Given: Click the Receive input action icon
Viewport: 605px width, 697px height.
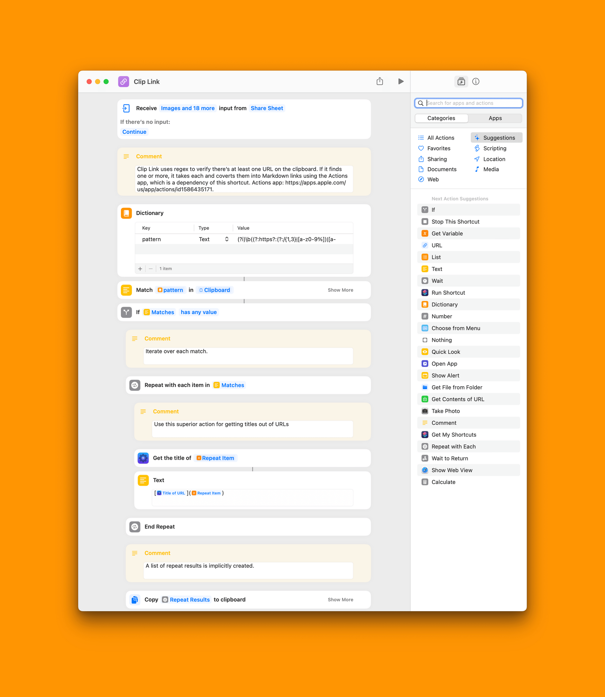Looking at the screenshot, I should click(x=126, y=108).
